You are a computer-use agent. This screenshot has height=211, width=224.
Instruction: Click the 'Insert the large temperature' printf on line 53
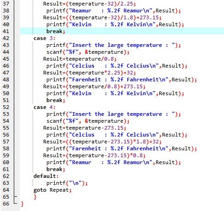pyautogui.click(x=113, y=114)
